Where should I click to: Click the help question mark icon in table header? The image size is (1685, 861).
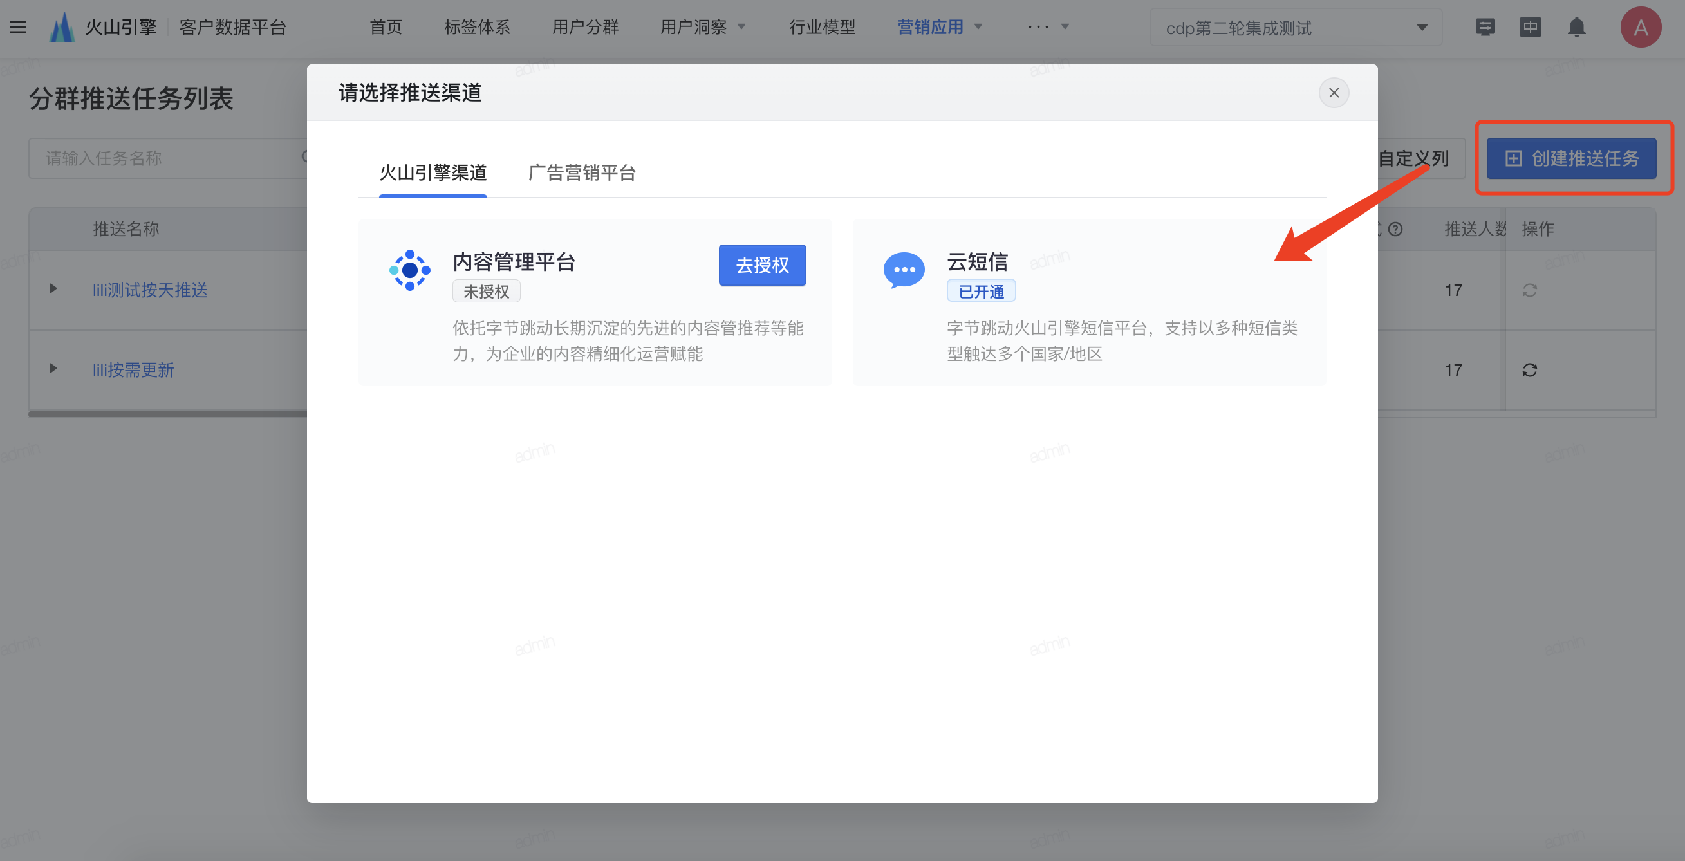[x=1395, y=229]
